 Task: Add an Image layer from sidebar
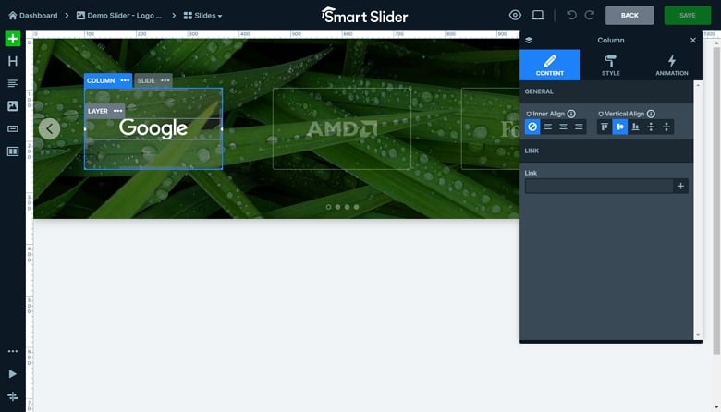tap(13, 106)
